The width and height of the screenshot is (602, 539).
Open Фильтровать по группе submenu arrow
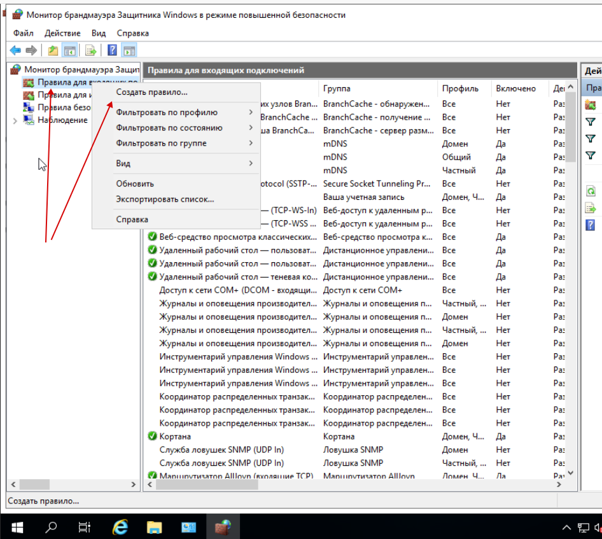[x=251, y=143]
